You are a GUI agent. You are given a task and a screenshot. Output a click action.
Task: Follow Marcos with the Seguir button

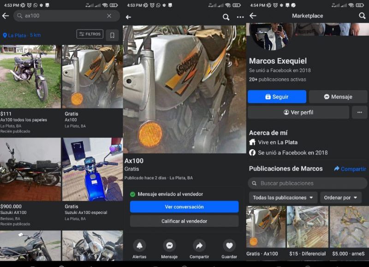pos(277,97)
